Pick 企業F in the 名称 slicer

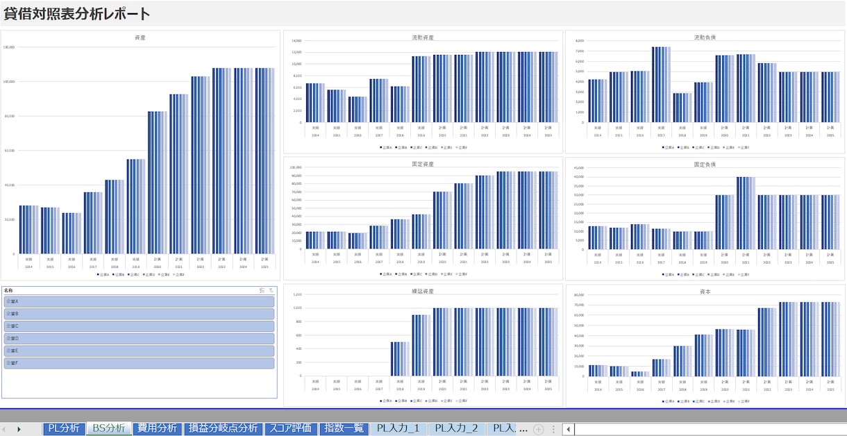pos(139,363)
